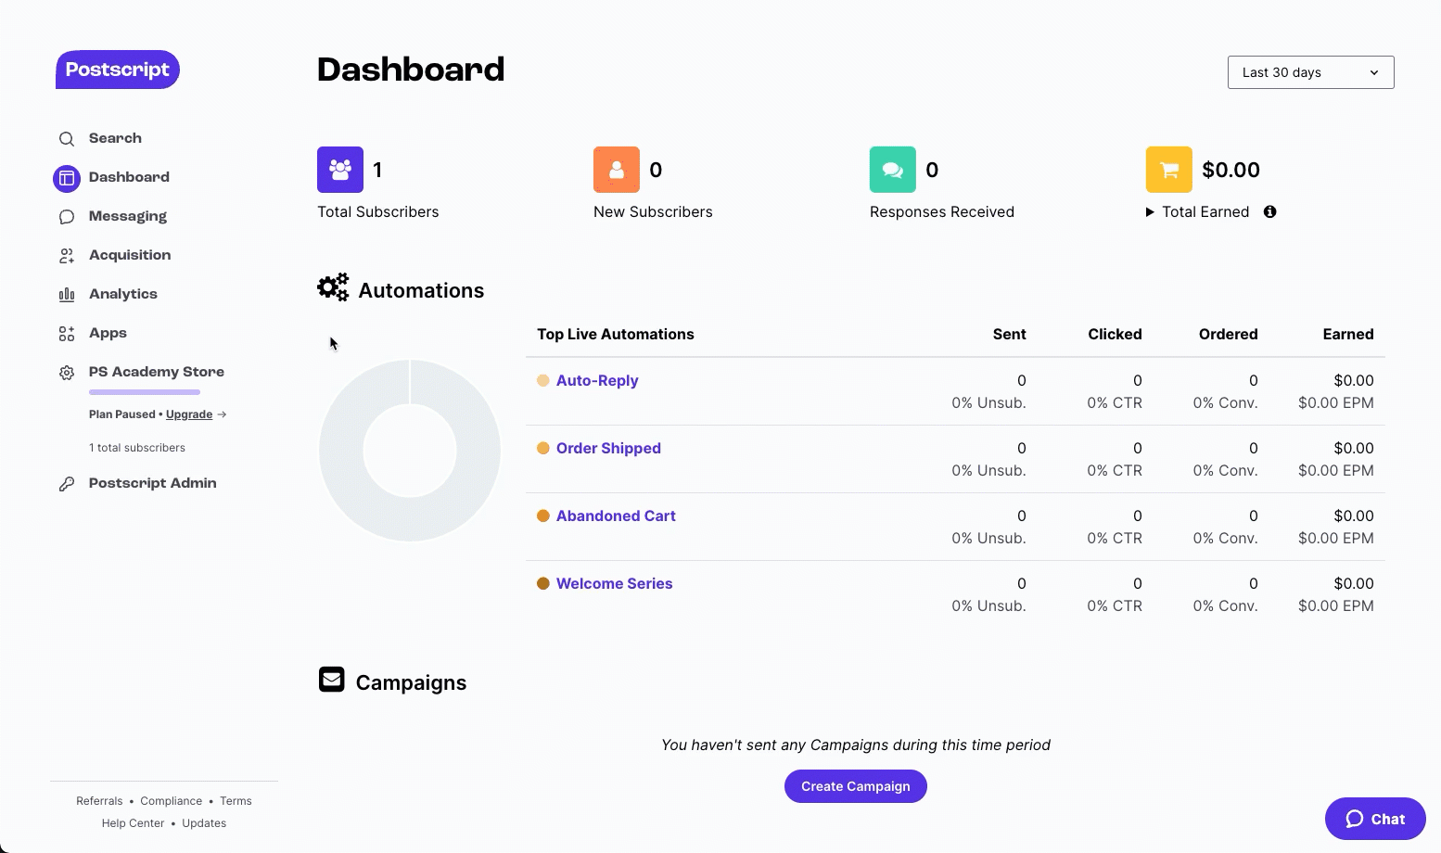Open the Order Shipped automation
This screenshot has height=853, width=1441.
click(608, 448)
